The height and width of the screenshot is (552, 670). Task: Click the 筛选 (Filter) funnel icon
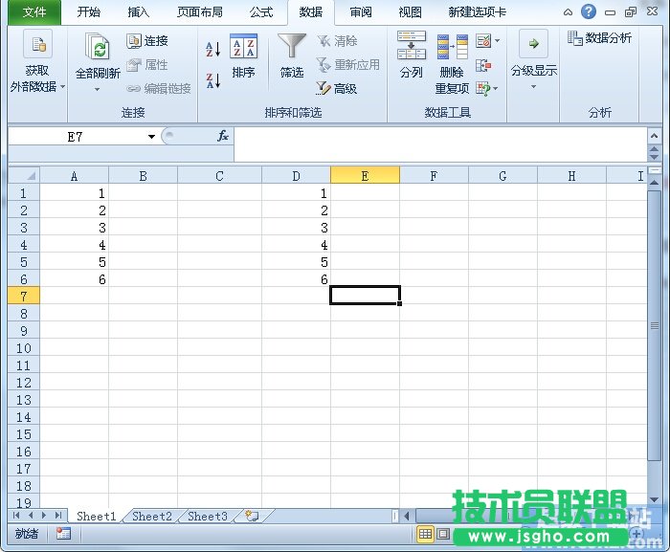292,55
